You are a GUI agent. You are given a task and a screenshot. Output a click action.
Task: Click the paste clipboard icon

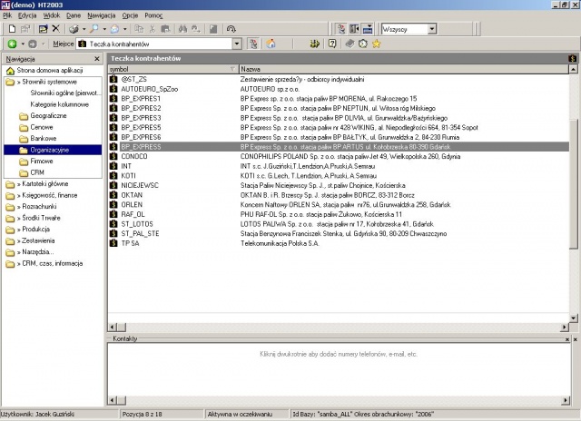(x=165, y=29)
